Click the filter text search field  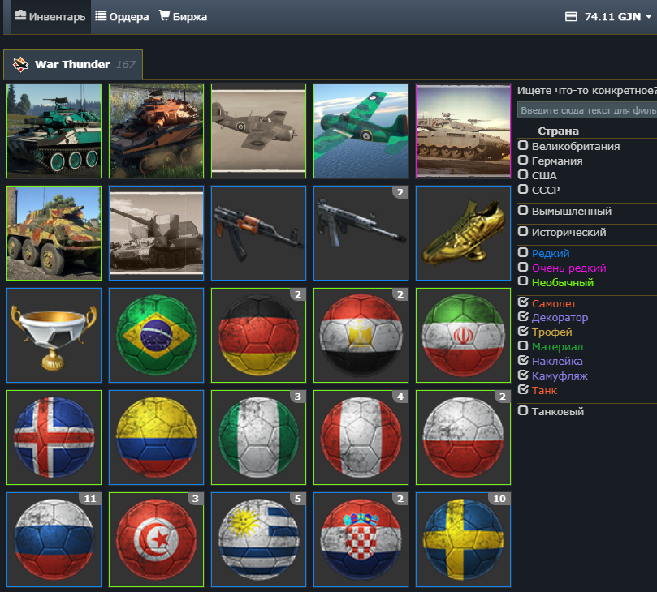click(x=586, y=110)
